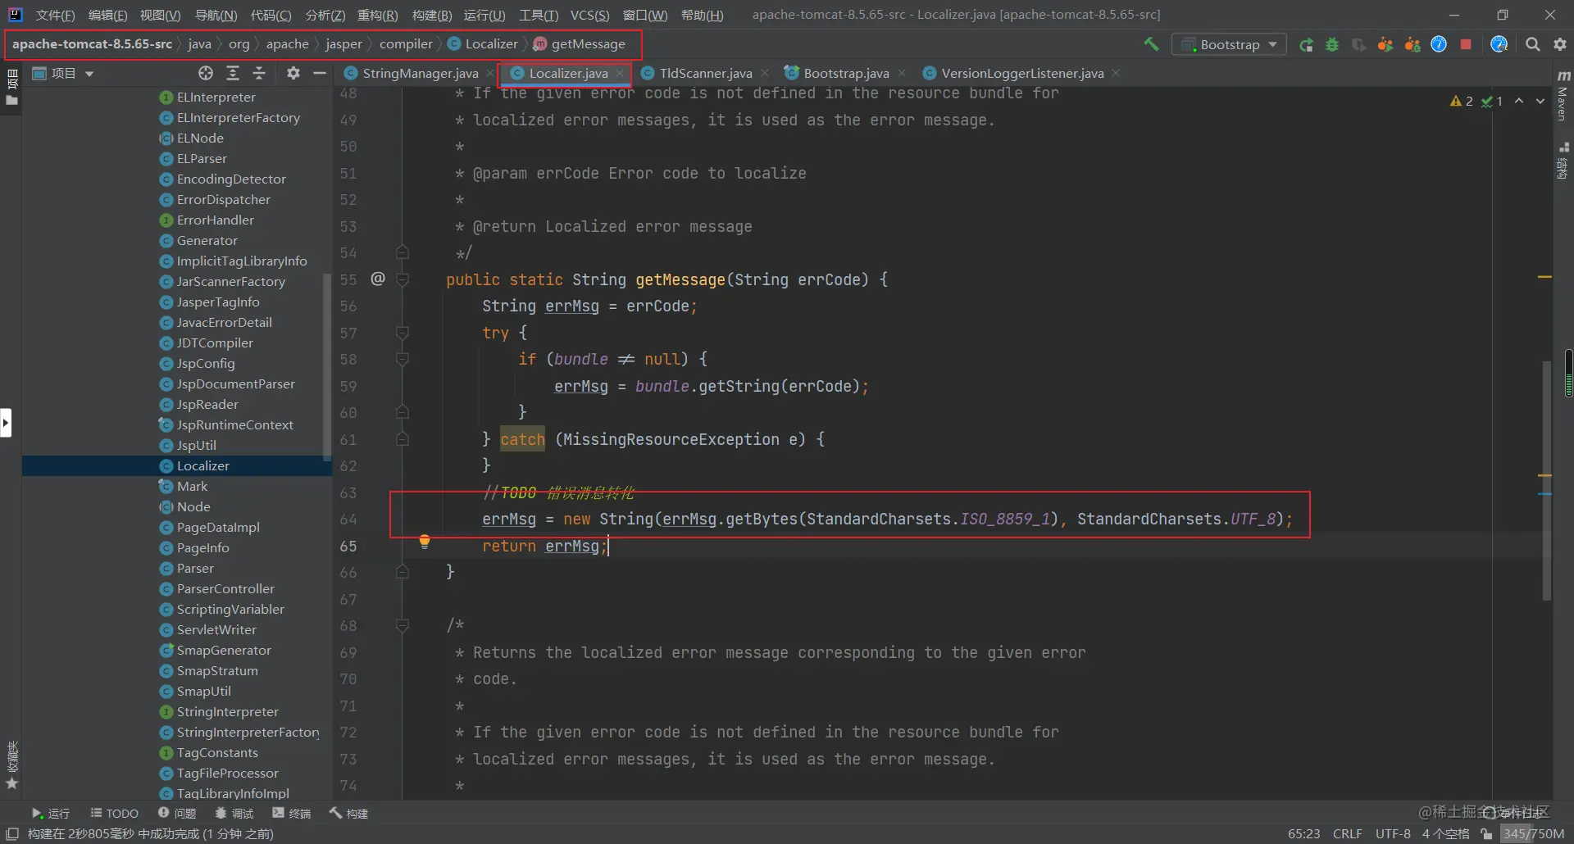This screenshot has width=1574, height=844.
Task: Click the yellow intention light bulb
Action: 425,542
